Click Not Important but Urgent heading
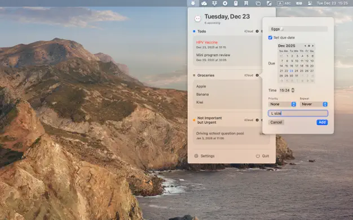The width and height of the screenshot is (353, 220). coord(210,120)
